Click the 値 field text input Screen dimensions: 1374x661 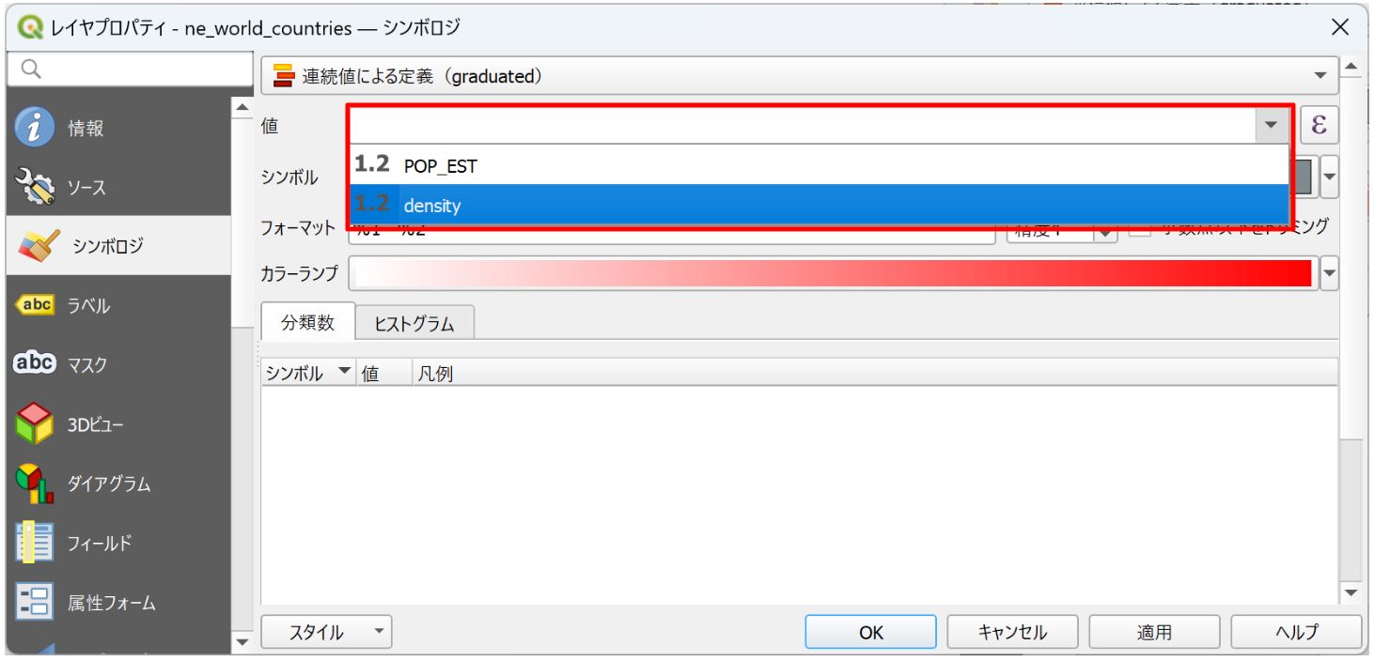point(803,124)
